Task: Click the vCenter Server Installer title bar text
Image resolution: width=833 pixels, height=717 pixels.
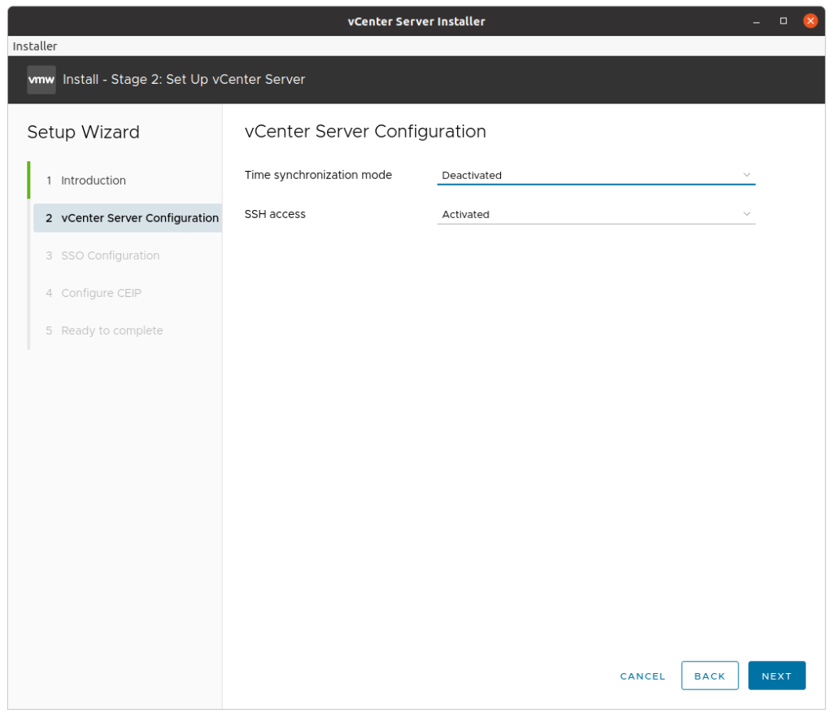Action: pos(416,21)
